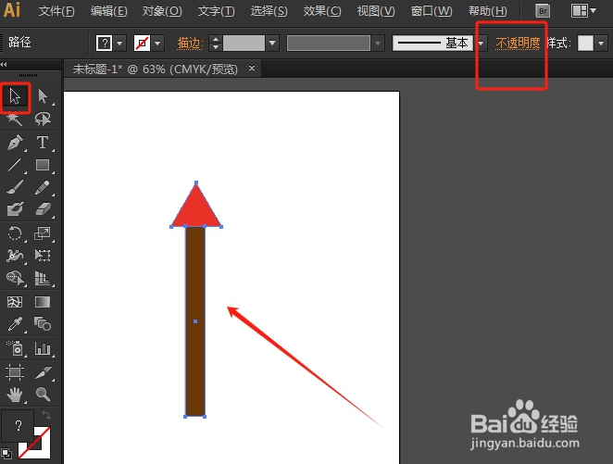Viewport: 613px width, 464px height.
Task: Select the Line Segment tool
Action: (15, 165)
